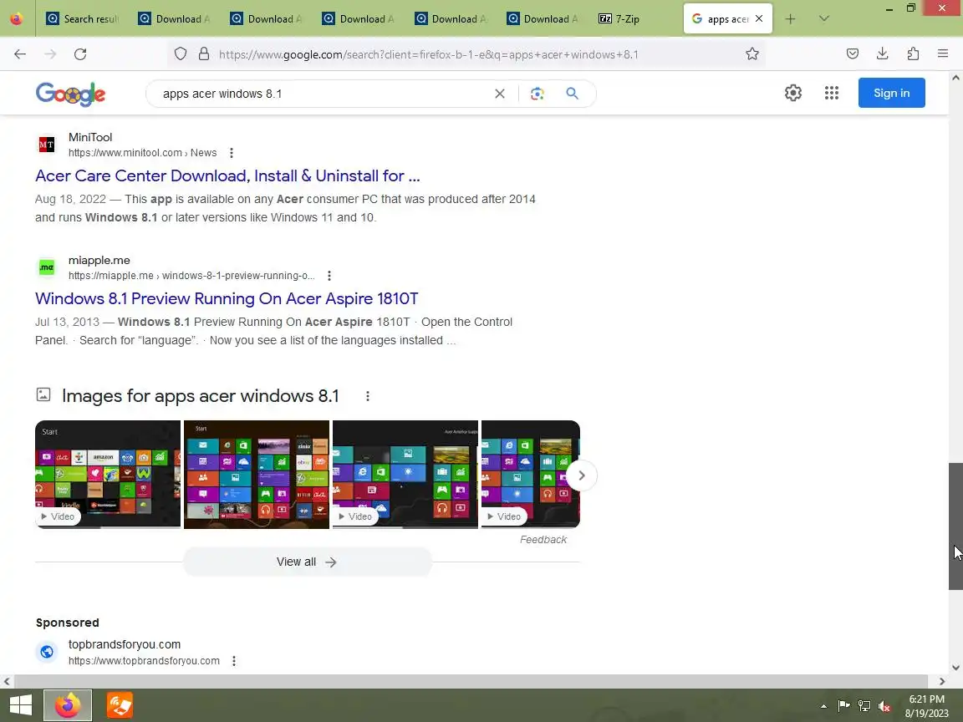The width and height of the screenshot is (963, 722).
Task: Open options for Images section
Action: [368, 396]
